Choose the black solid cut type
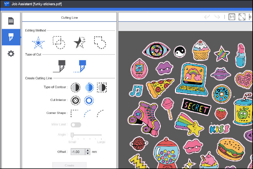This screenshot has height=169, width=253. point(60,66)
